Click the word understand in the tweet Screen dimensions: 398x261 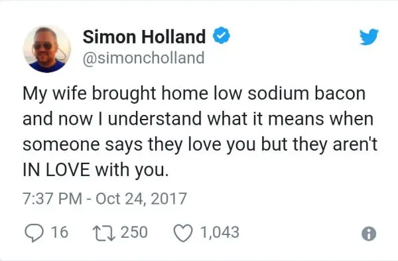pos(155,119)
